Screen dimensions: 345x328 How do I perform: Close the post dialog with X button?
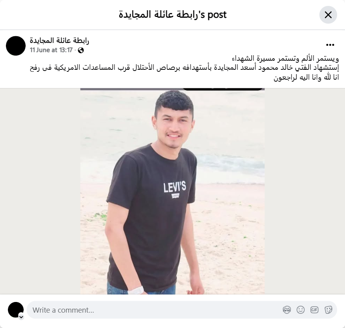click(x=328, y=15)
